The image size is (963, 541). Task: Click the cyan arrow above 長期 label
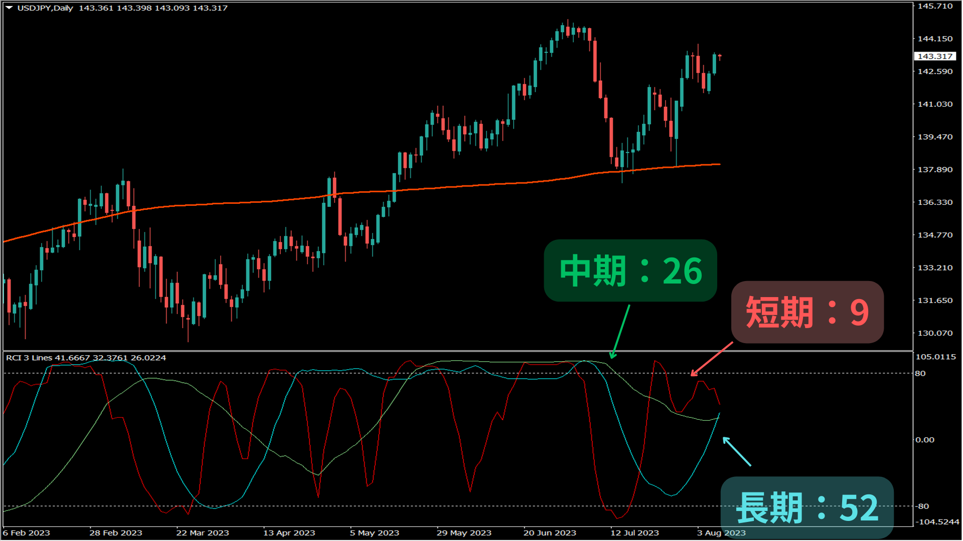736,451
